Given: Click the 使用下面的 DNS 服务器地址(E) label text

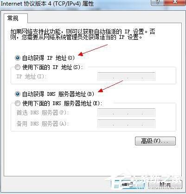Looking at the screenshot, I should point(62,103).
